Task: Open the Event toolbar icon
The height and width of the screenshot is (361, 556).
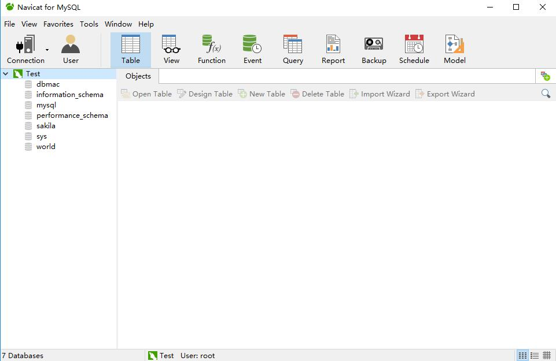Action: [252, 50]
